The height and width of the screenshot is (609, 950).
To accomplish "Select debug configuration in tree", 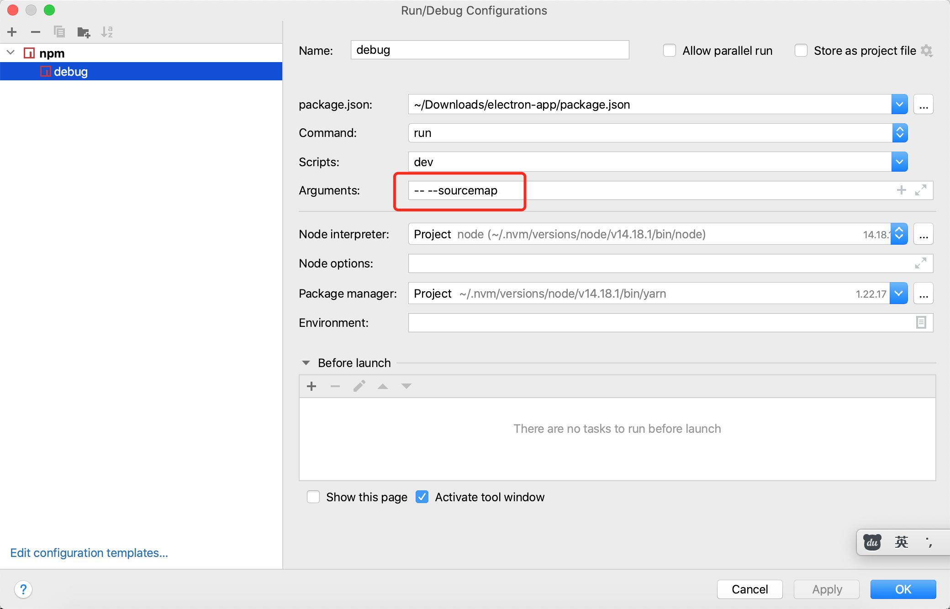I will [x=70, y=72].
